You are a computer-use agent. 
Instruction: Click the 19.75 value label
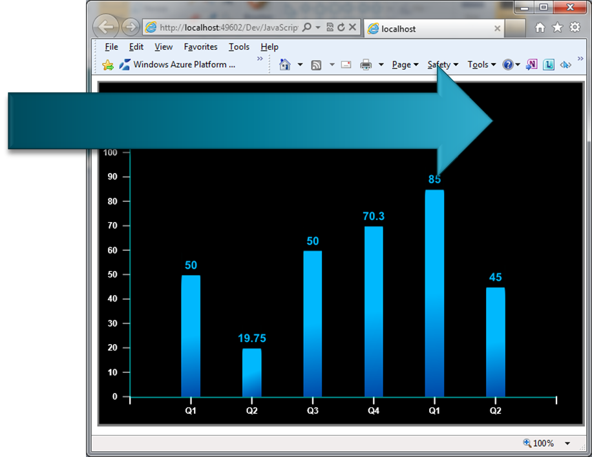(252, 338)
